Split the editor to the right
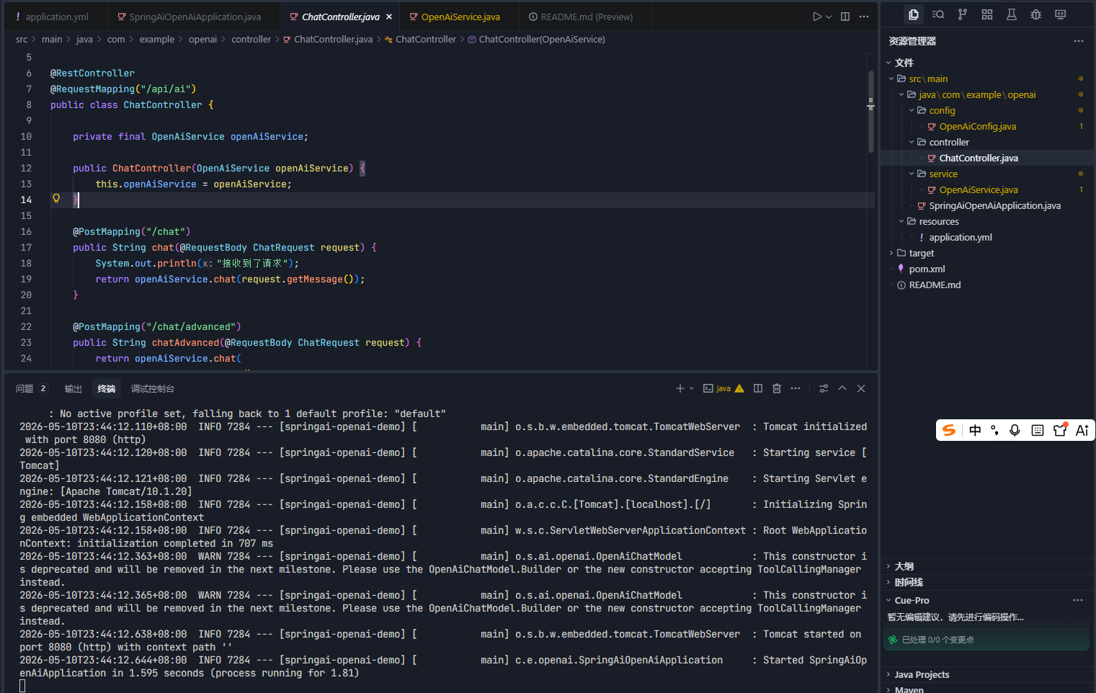 [x=845, y=17]
